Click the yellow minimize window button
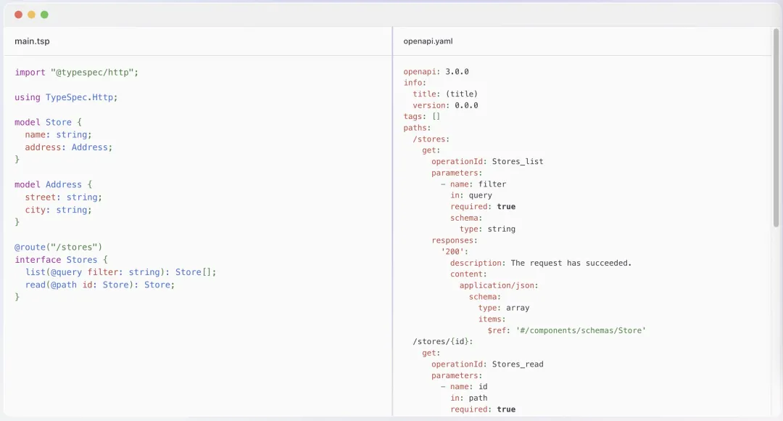Viewport: 783px width, 421px height. pyautogui.click(x=31, y=15)
